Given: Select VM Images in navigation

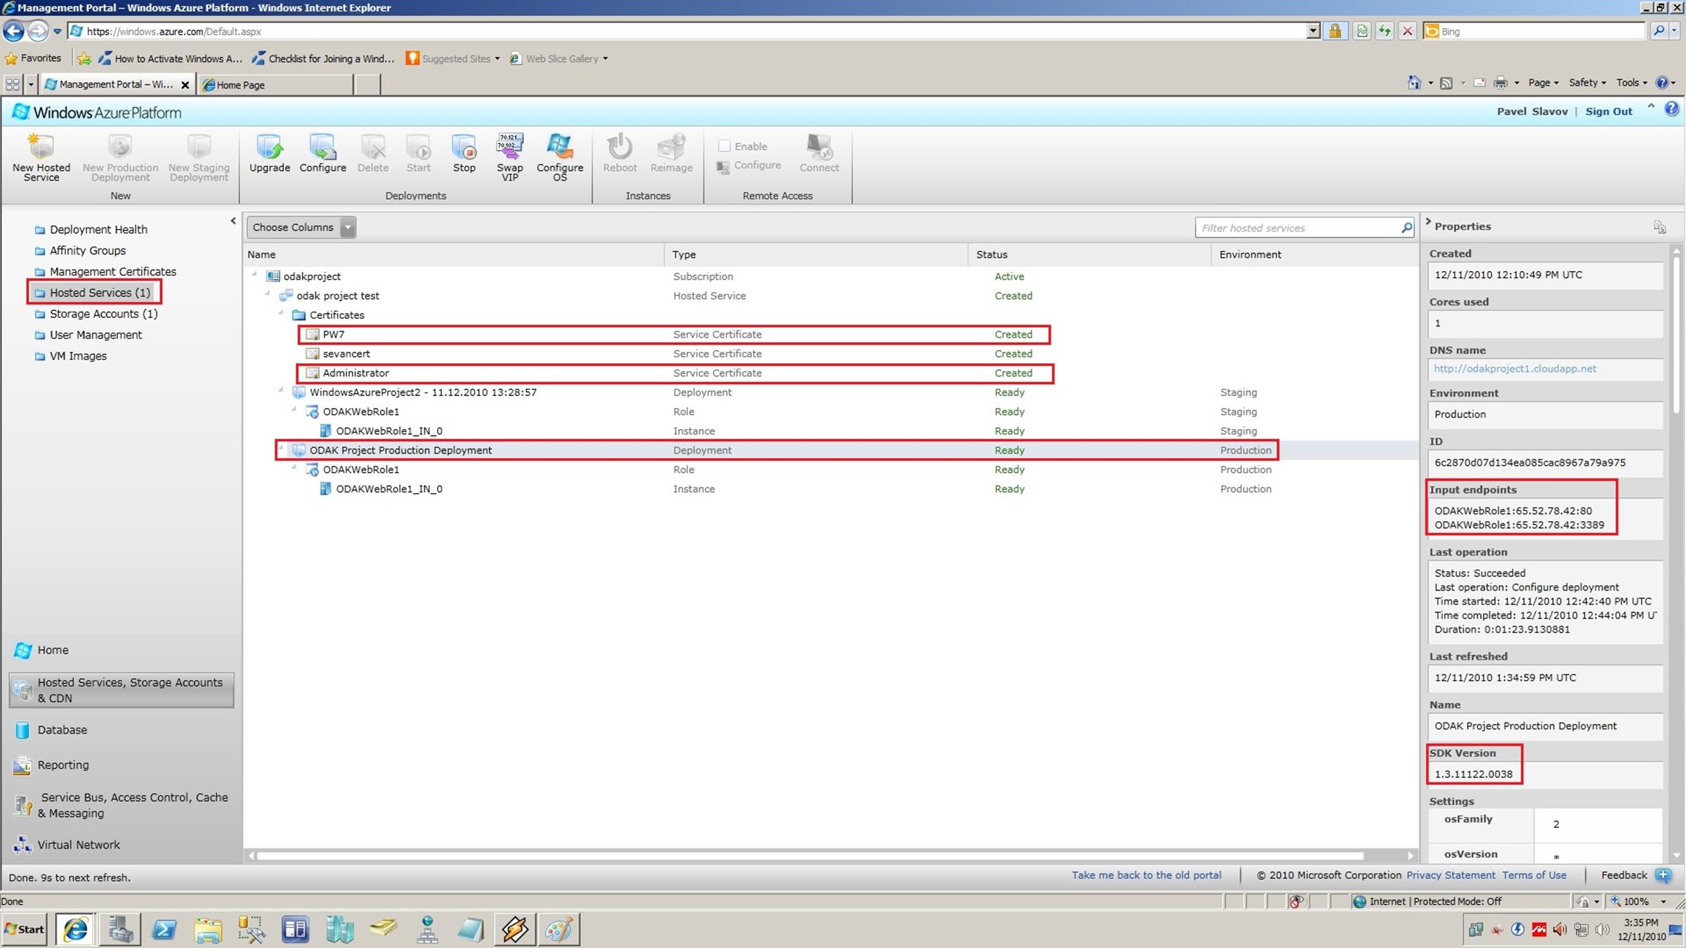Looking at the screenshot, I should 77,356.
